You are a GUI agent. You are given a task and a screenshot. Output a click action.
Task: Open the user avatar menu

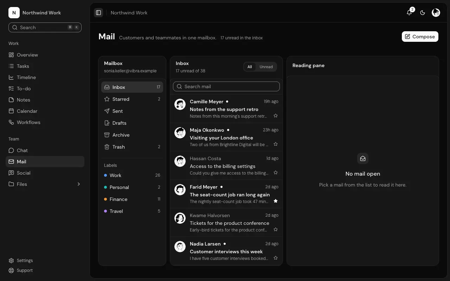436,13
